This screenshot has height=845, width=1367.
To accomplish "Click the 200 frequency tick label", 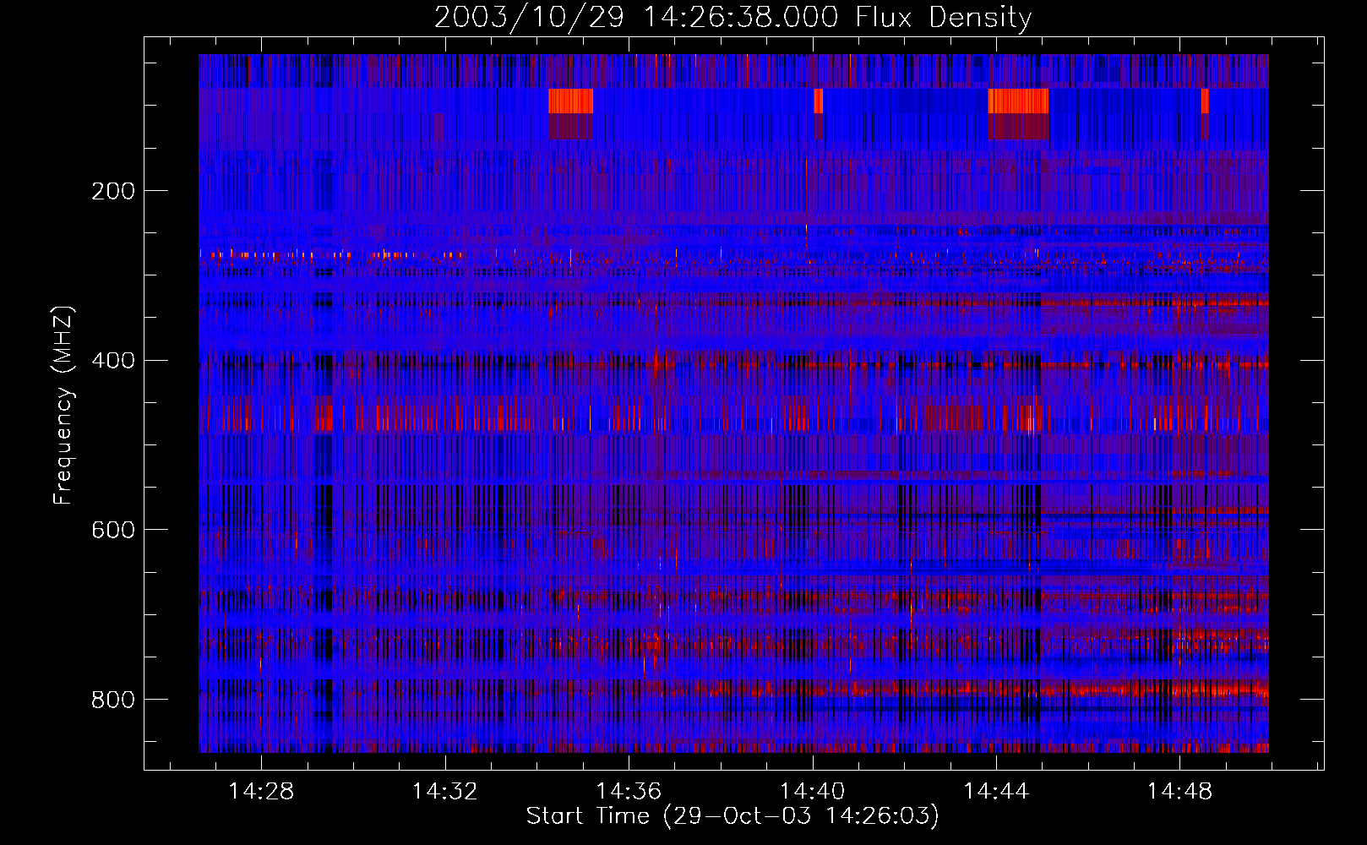I will click(x=113, y=191).
